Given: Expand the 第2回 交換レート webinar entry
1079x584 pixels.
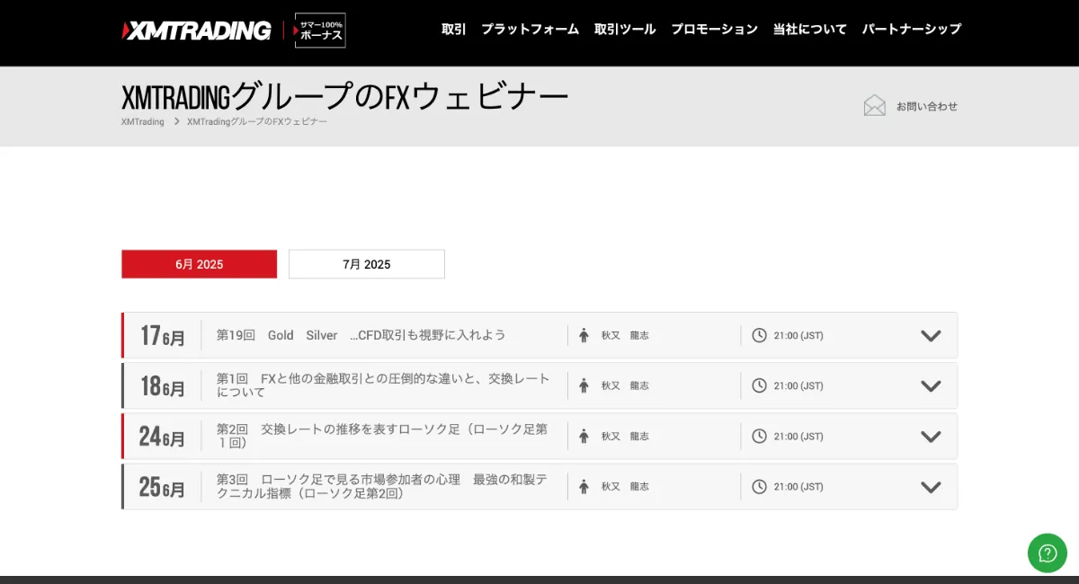Looking at the screenshot, I should 931,436.
